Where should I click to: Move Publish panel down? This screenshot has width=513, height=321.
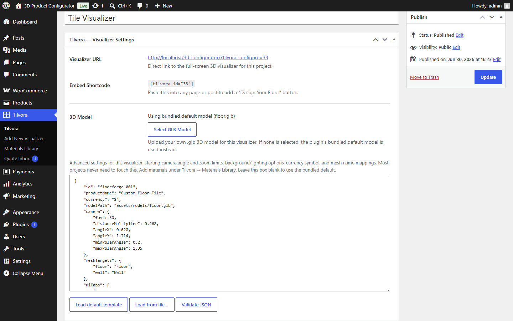492,17
